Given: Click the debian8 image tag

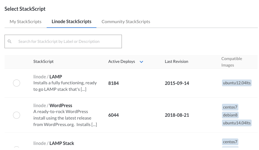Looking at the screenshot, I should [x=230, y=115].
